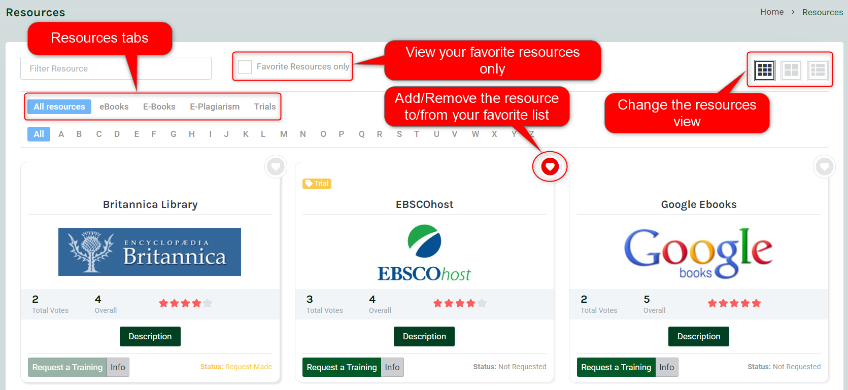Click the EBSCOhost title text
This screenshot has width=848, height=390.
(x=425, y=204)
